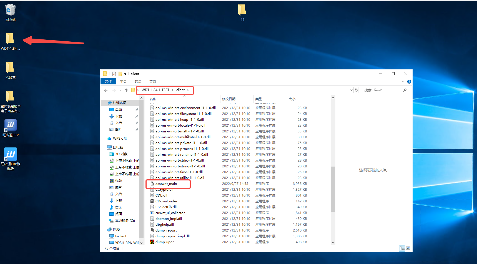This screenshot has width=477, height=264.
Task: Select api-ms-win-crt-stdio-l1-1-0.dll file row
Action: pos(229,160)
